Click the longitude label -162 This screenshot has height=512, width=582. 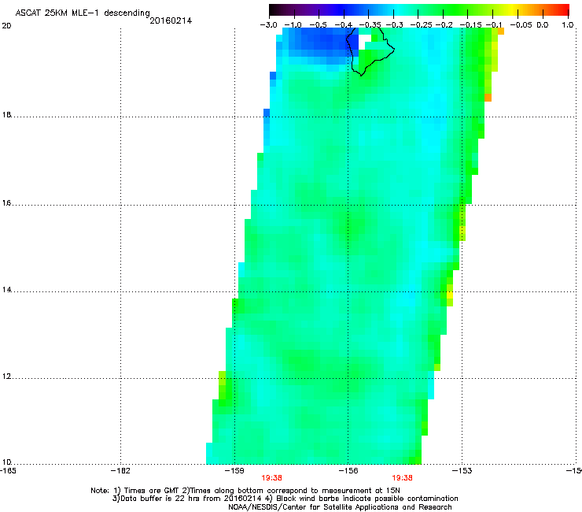tap(120, 471)
